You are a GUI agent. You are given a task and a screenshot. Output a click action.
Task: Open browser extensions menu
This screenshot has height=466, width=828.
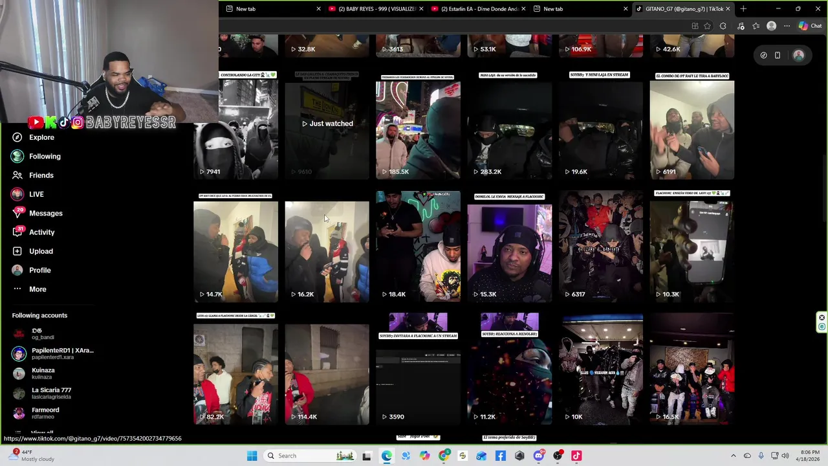click(723, 26)
